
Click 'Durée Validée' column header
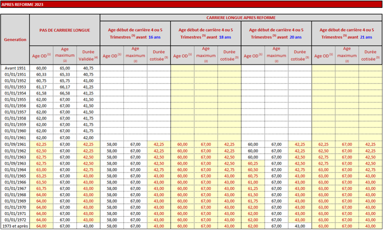tap(88, 55)
